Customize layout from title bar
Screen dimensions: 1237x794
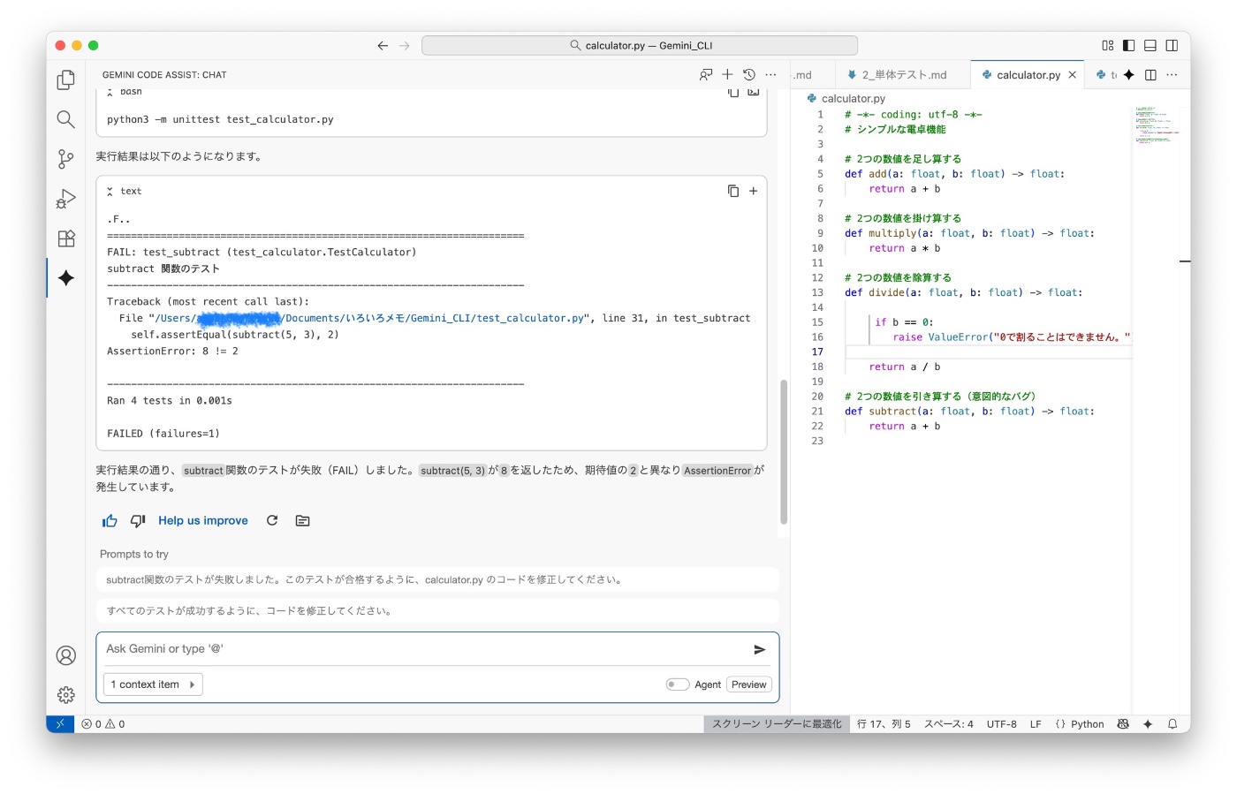click(x=1108, y=46)
